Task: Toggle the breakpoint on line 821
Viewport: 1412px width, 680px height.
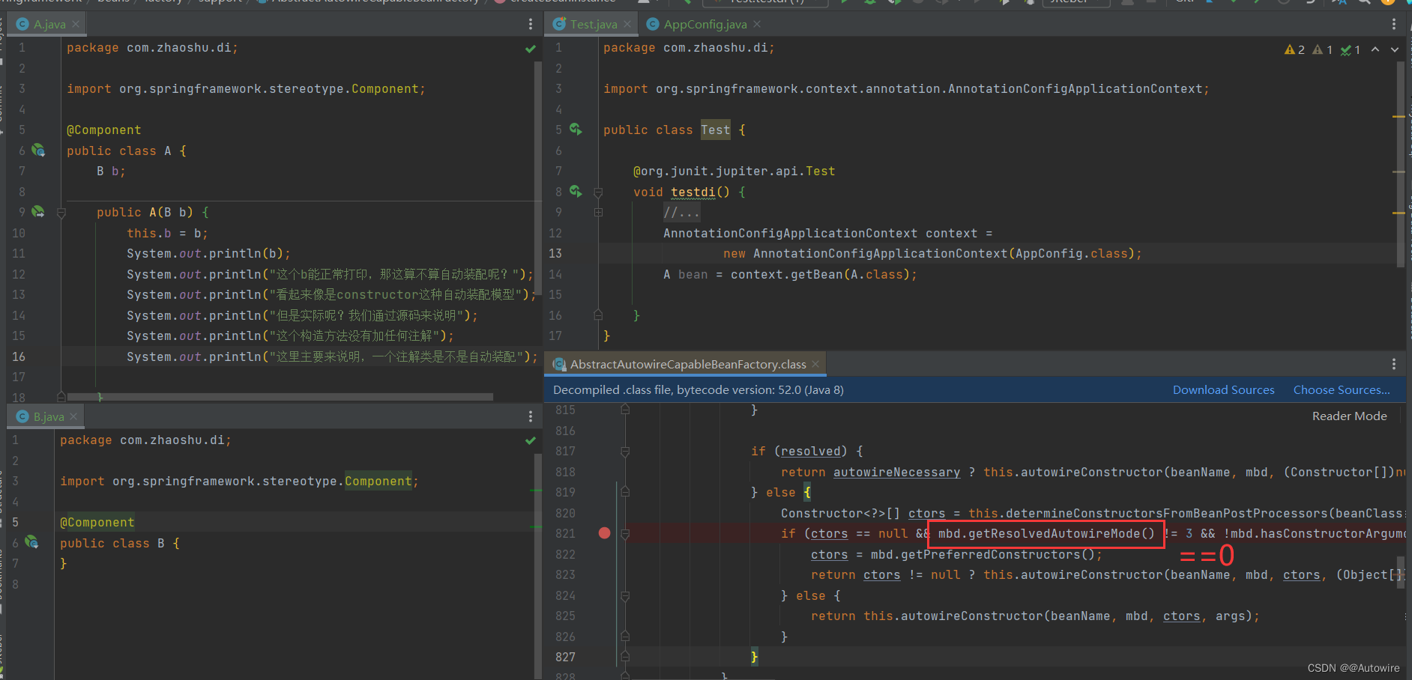Action: [605, 533]
